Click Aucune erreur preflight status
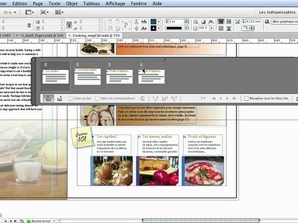This screenshot has height=223, width=298. (41, 221)
